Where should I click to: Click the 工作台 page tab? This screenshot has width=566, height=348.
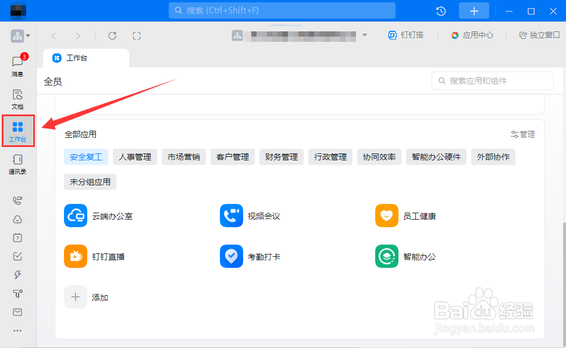tap(86, 58)
